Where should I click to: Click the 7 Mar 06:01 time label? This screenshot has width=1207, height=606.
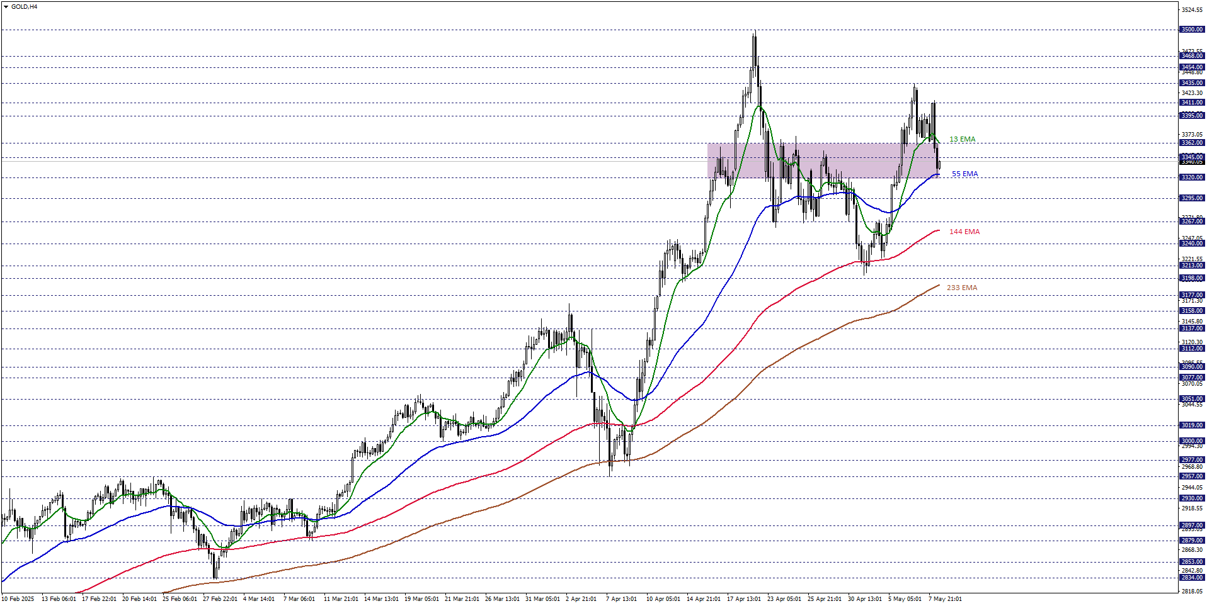[299, 599]
